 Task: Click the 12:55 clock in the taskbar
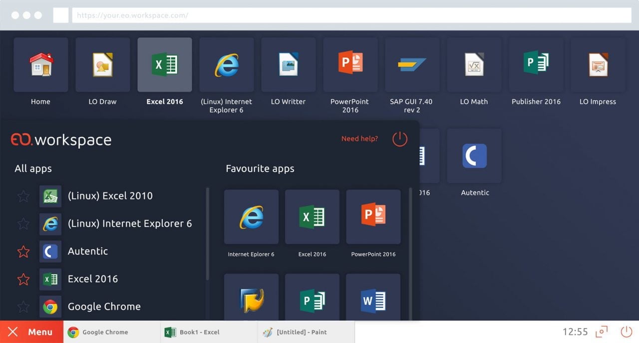coord(575,332)
